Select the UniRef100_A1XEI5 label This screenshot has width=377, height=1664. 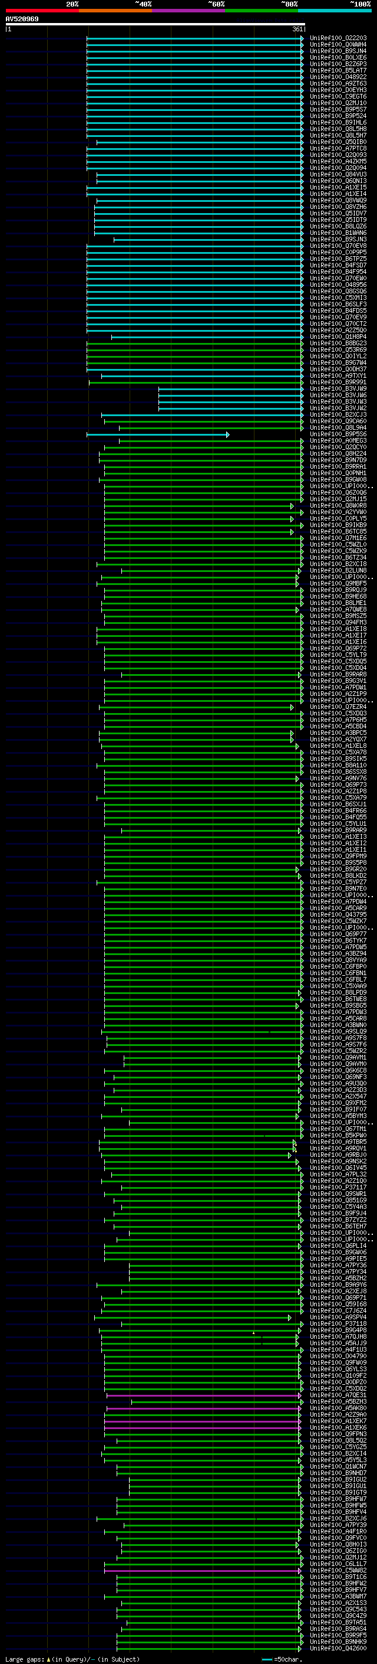[x=338, y=187]
